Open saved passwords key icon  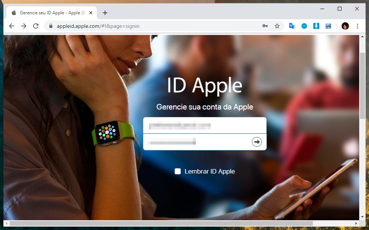click(x=265, y=26)
